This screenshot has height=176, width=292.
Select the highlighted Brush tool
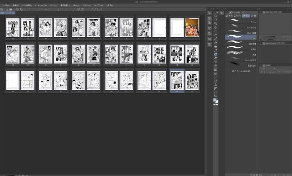[x=216, y=54]
